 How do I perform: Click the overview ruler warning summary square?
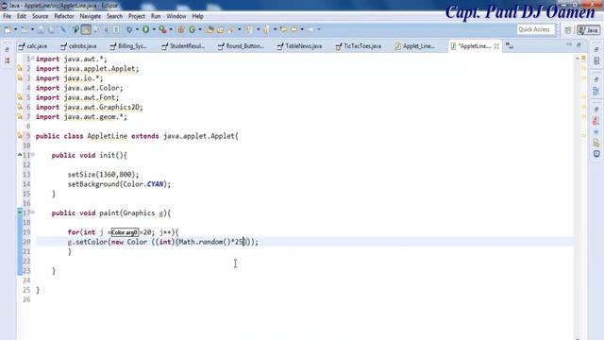[x=583, y=59]
